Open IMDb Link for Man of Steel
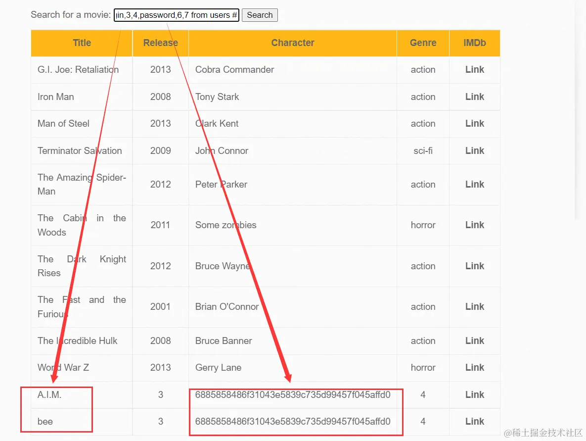This screenshot has height=441, width=586. (x=475, y=123)
